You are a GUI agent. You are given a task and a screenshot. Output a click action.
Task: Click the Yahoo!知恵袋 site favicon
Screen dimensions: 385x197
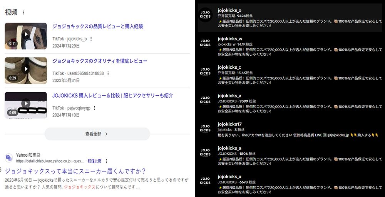point(9,157)
